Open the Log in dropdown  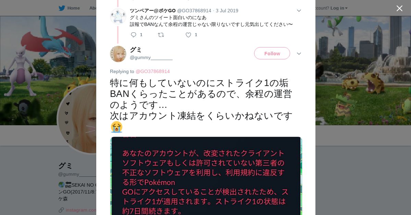[x=339, y=8]
